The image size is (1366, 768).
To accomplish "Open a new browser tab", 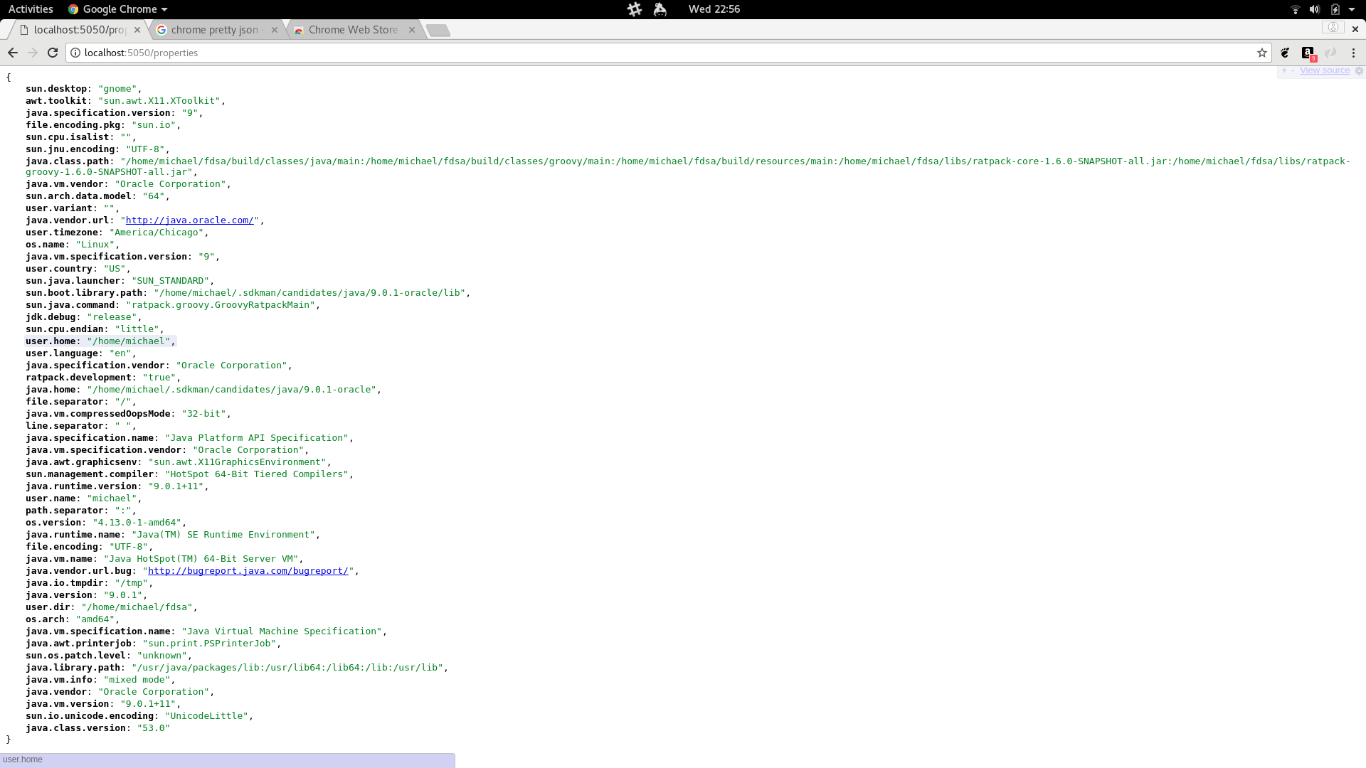I will coord(438,30).
